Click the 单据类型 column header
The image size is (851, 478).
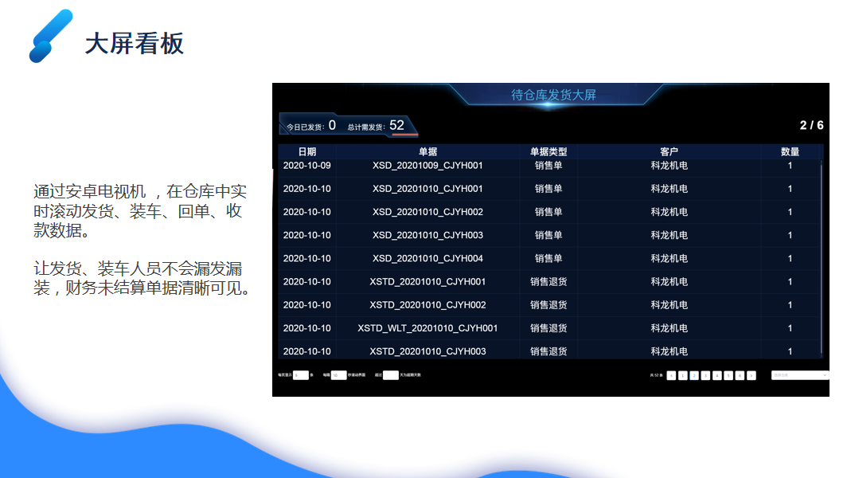pos(548,151)
